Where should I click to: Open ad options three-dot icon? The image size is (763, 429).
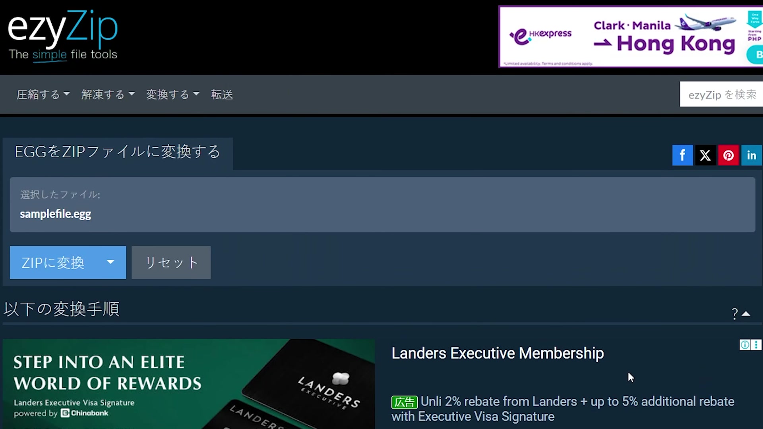pos(756,345)
